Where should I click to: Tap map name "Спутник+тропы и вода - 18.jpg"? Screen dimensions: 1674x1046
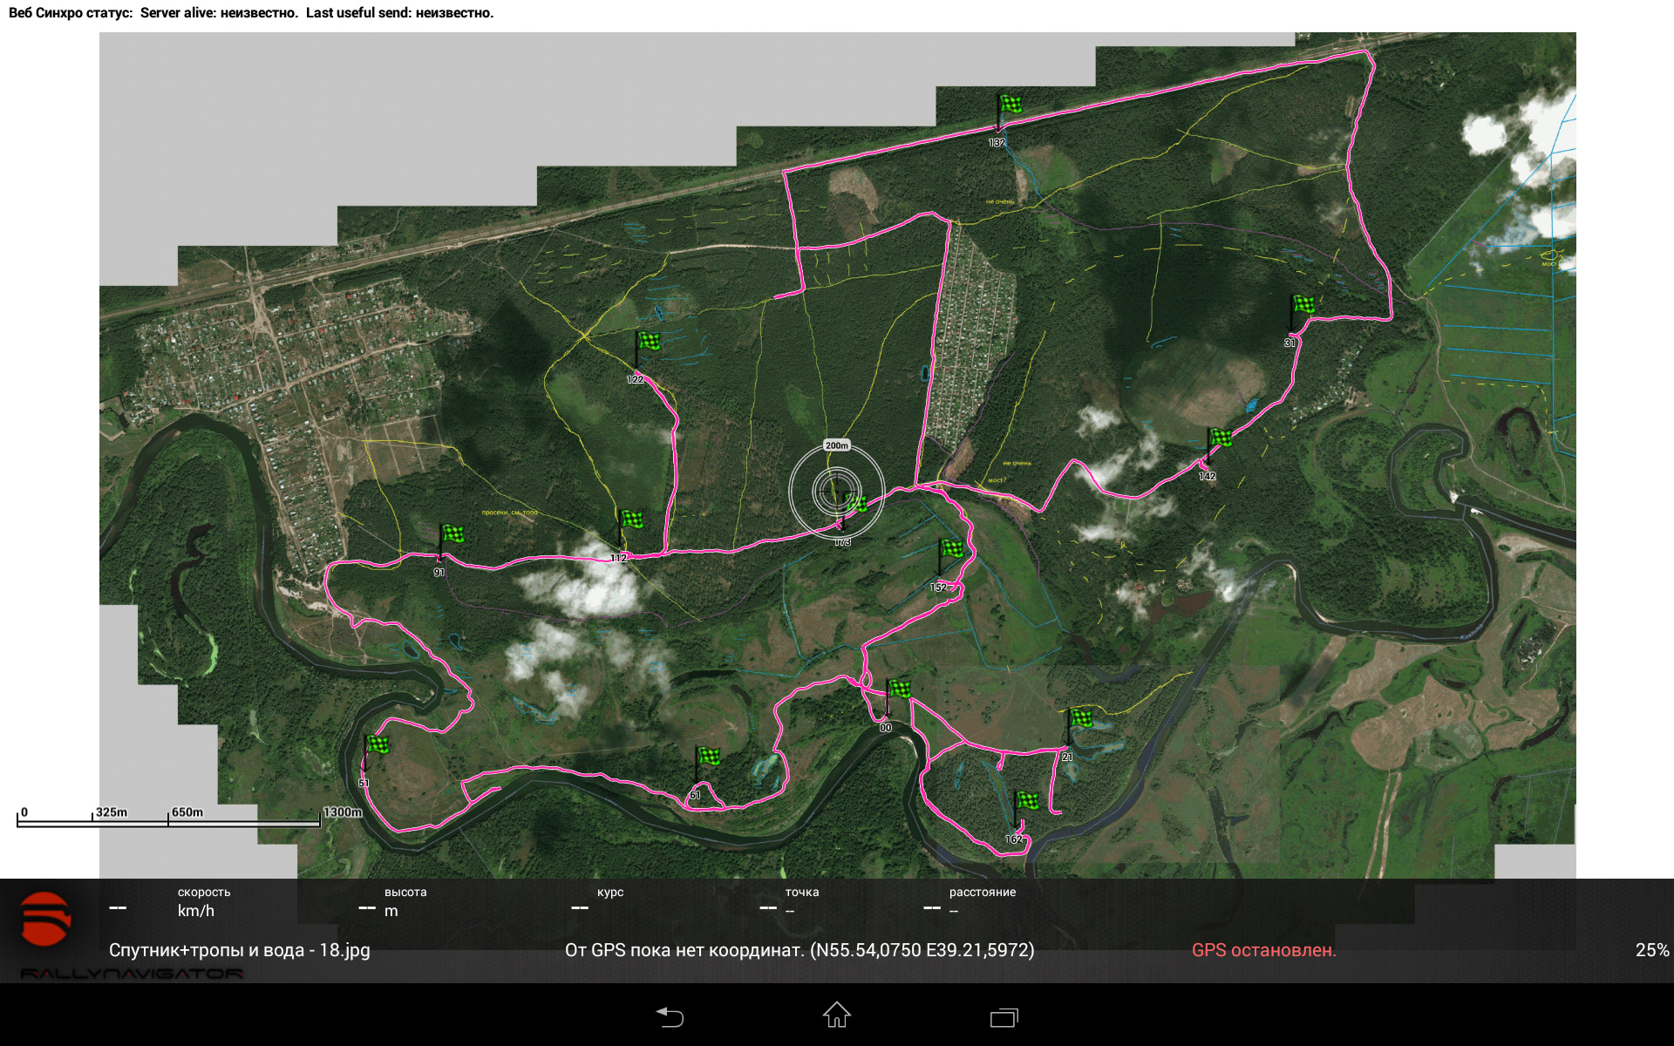[239, 950]
